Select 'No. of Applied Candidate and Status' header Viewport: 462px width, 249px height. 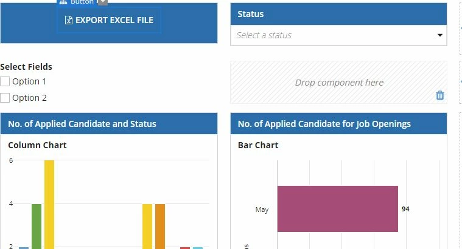pos(109,124)
